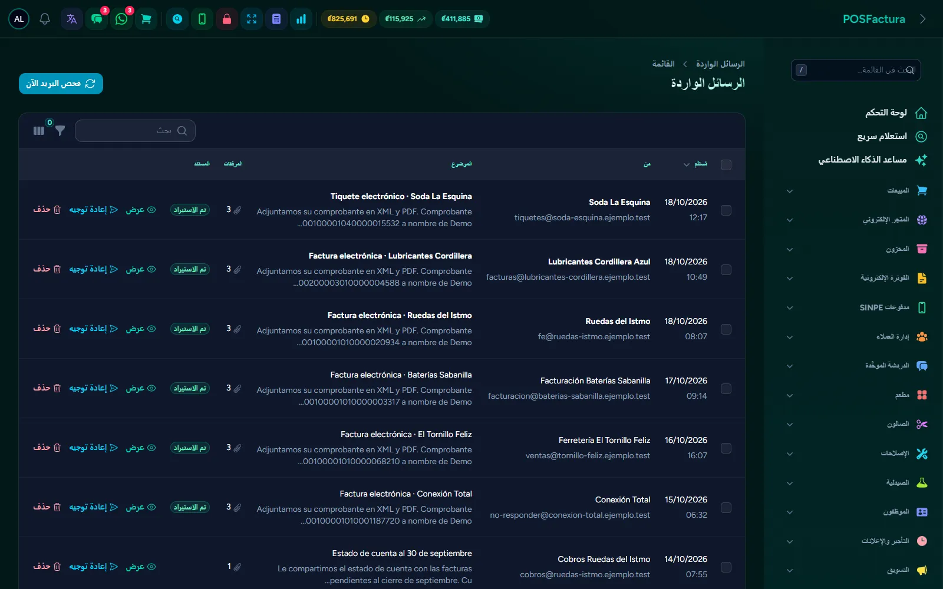Click فحص البريد الآن check mail button
943x589 pixels.
(61, 84)
